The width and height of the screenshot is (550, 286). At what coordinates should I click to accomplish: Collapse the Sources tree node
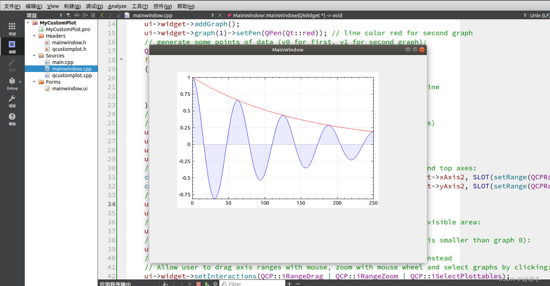(34, 55)
